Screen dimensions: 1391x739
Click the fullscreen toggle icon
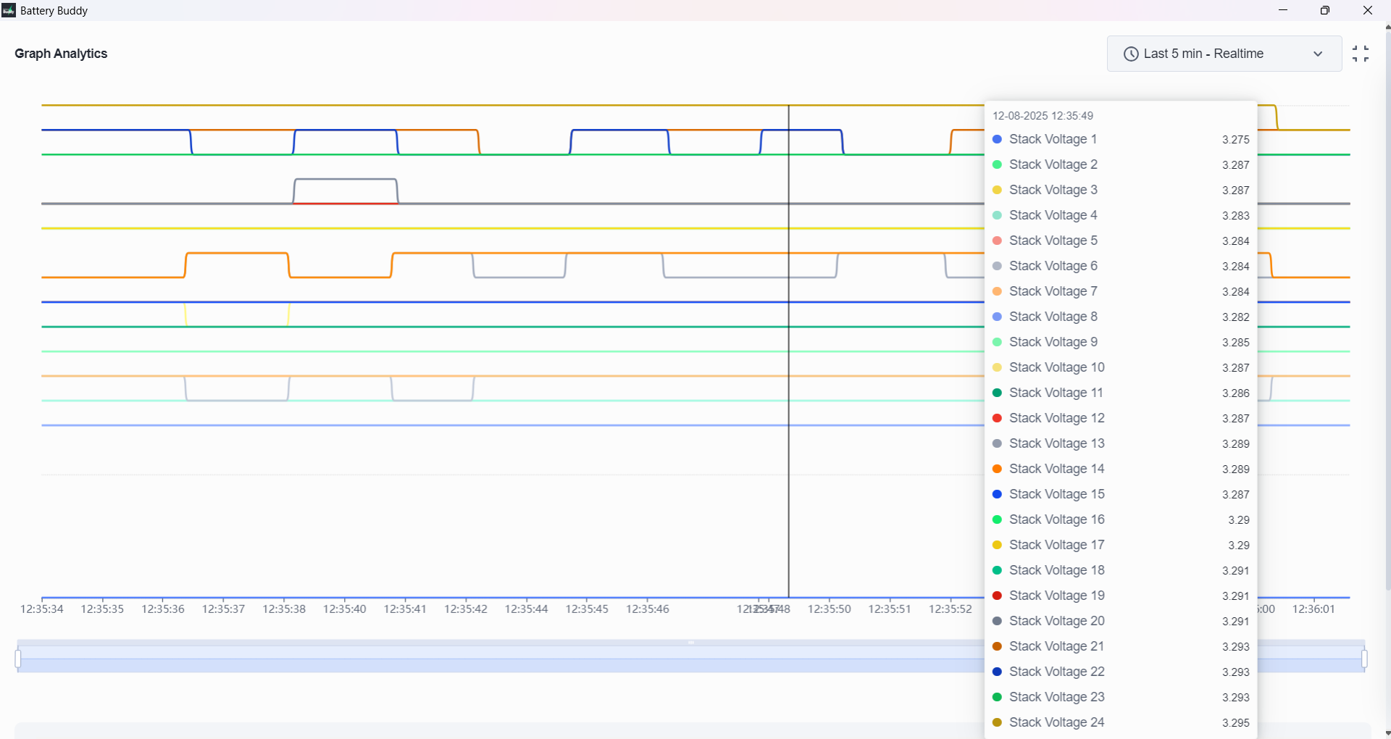[1360, 54]
